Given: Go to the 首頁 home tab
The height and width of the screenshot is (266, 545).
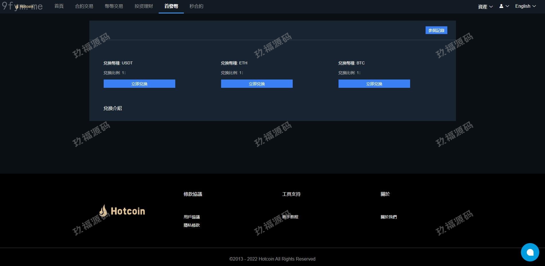Looking at the screenshot, I should [59, 6].
